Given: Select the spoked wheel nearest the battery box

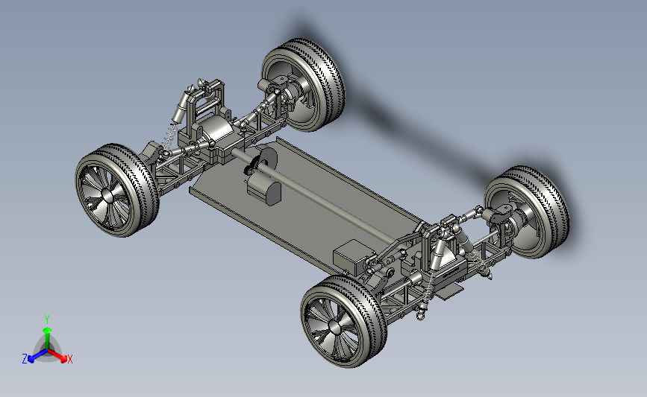Looking at the screenshot, I should click(344, 321).
